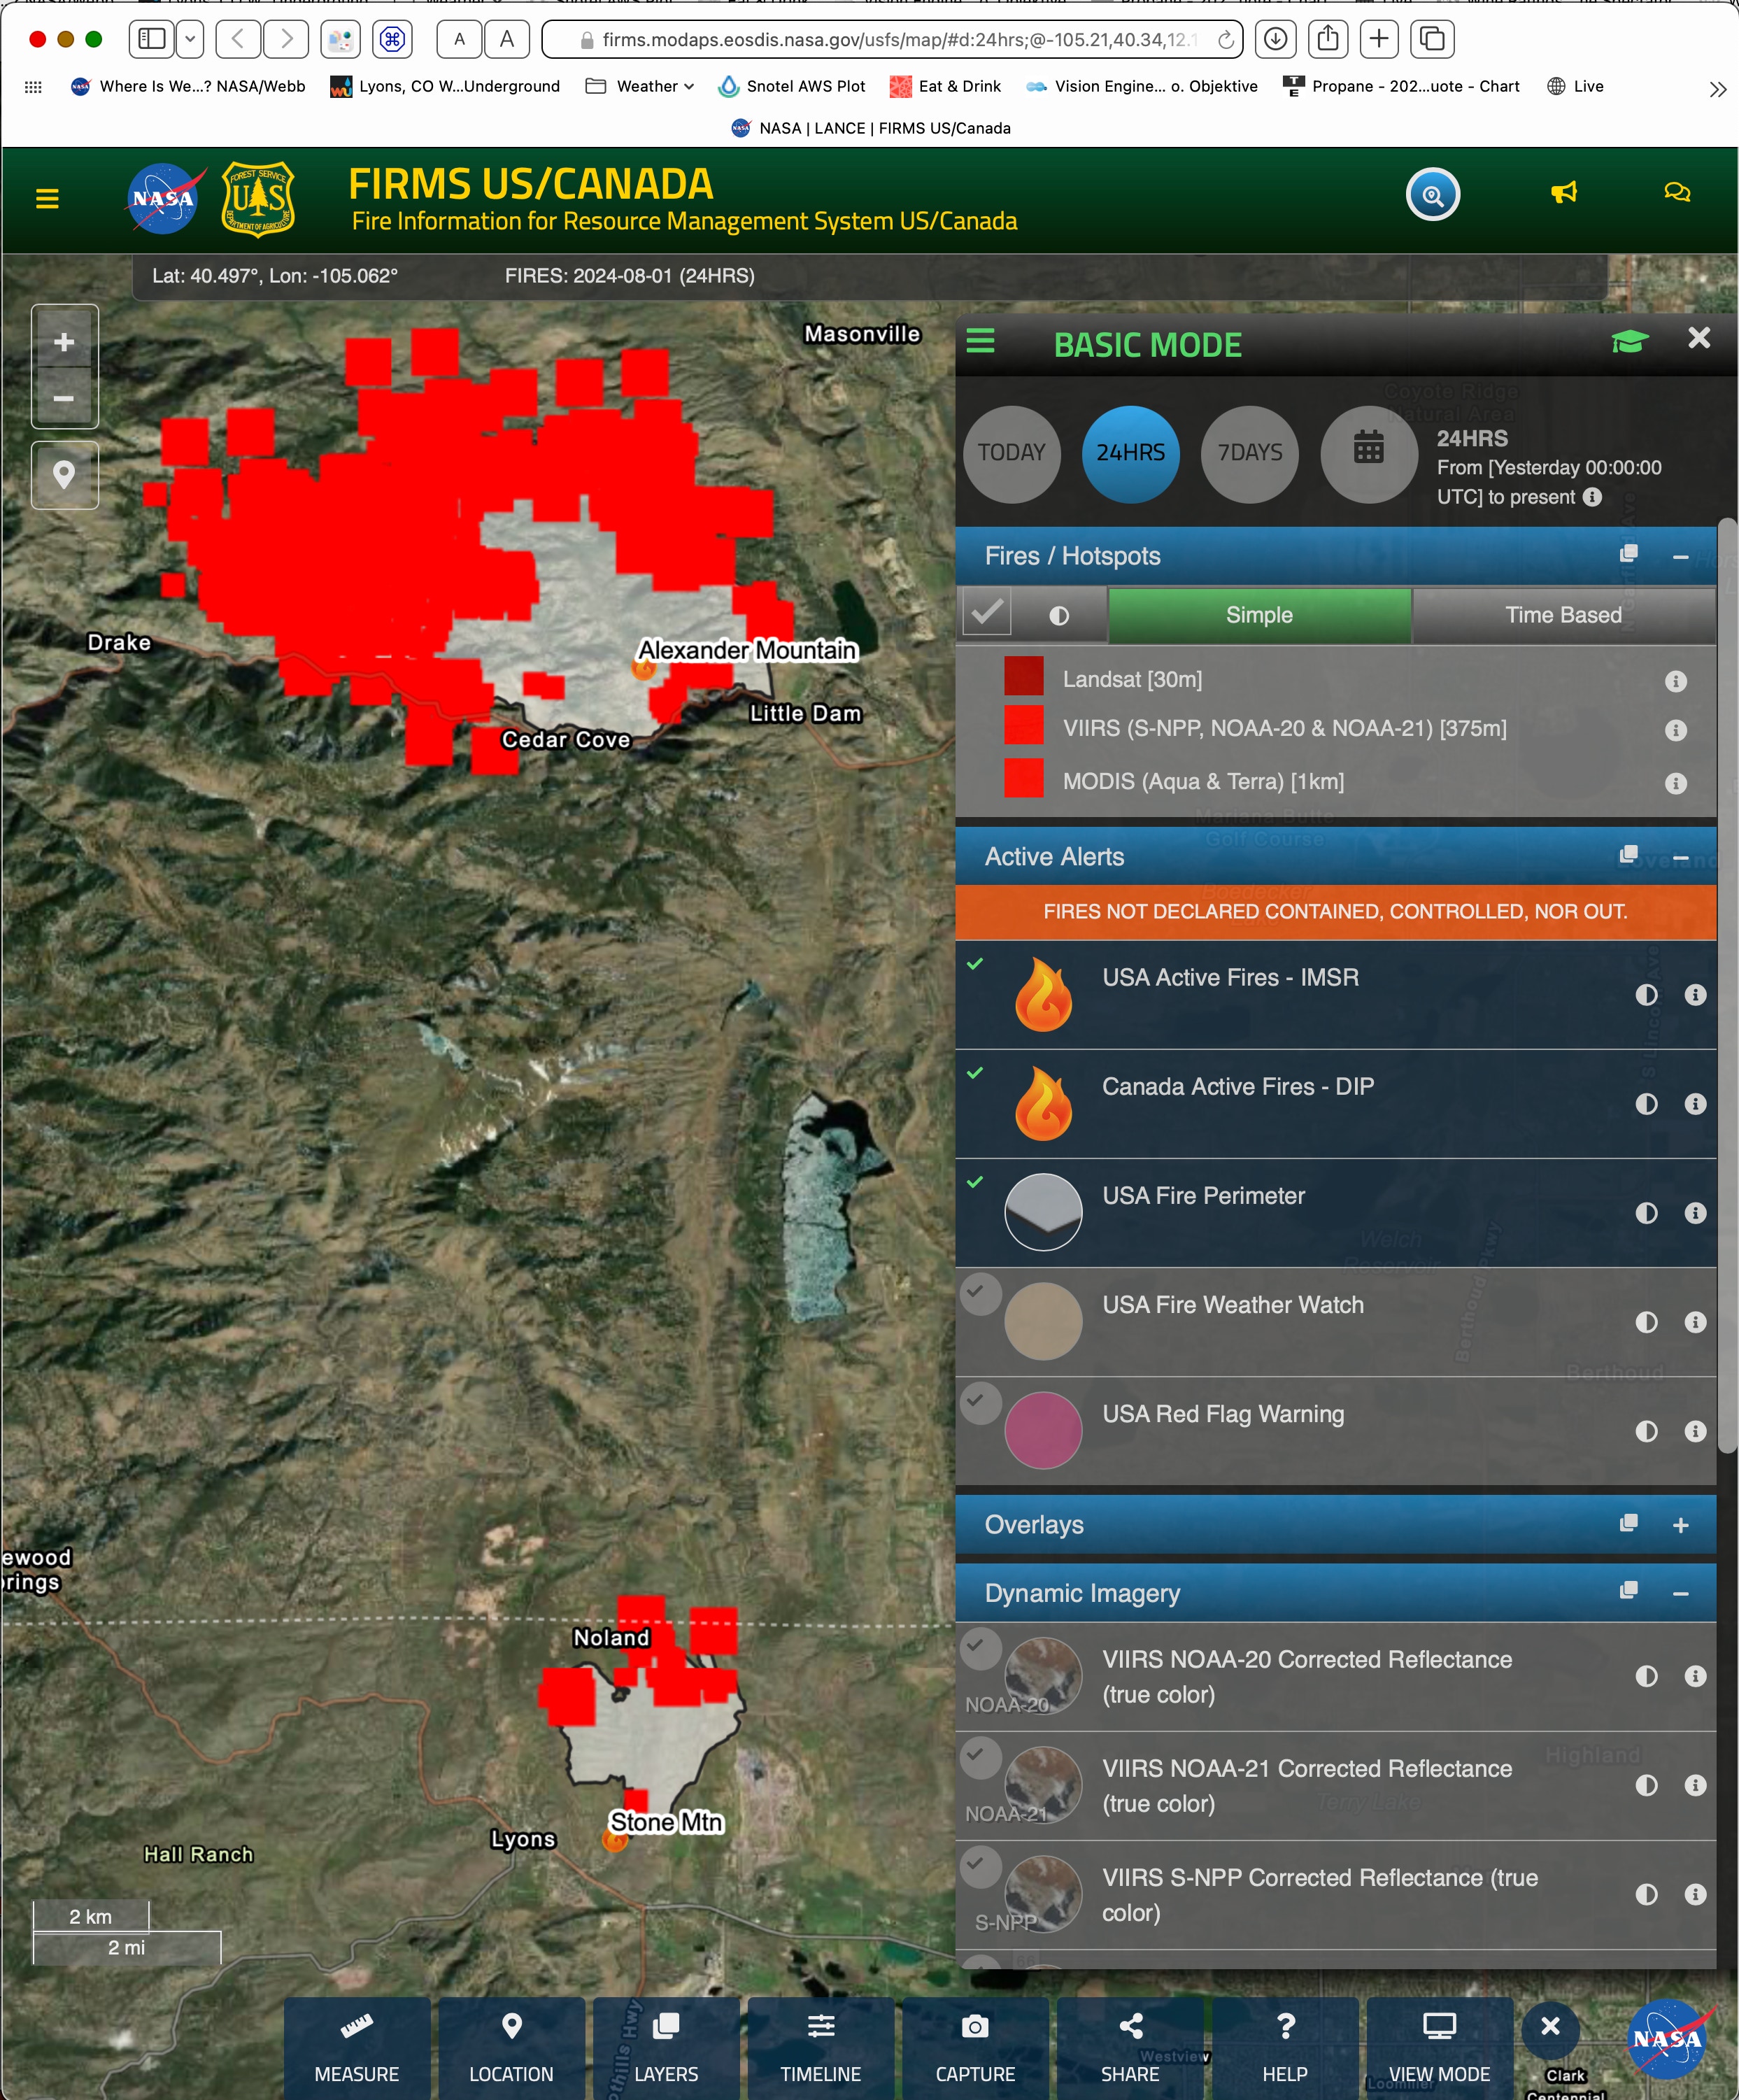The image size is (1739, 2100).
Task: Expand the Overlays section
Action: coord(1680,1525)
